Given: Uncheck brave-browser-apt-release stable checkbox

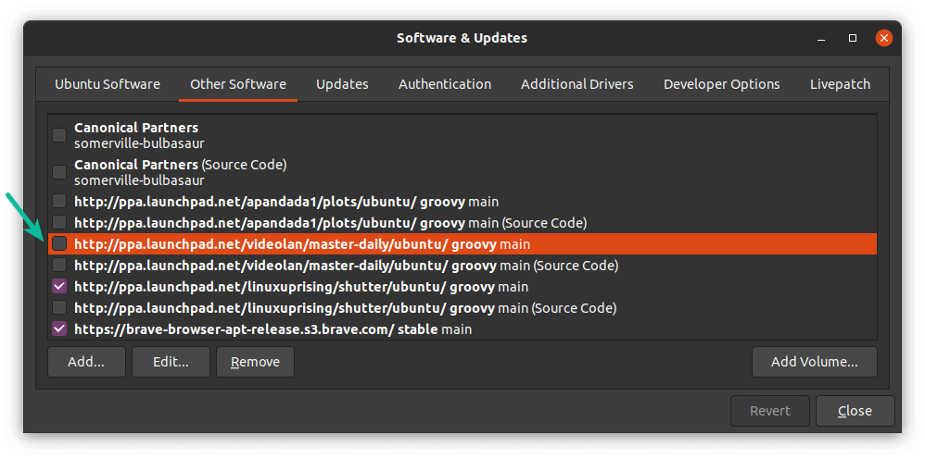Looking at the screenshot, I should click(59, 329).
